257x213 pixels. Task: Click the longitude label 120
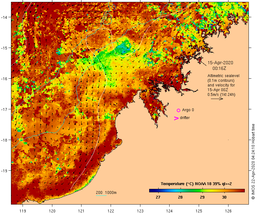(52, 211)
